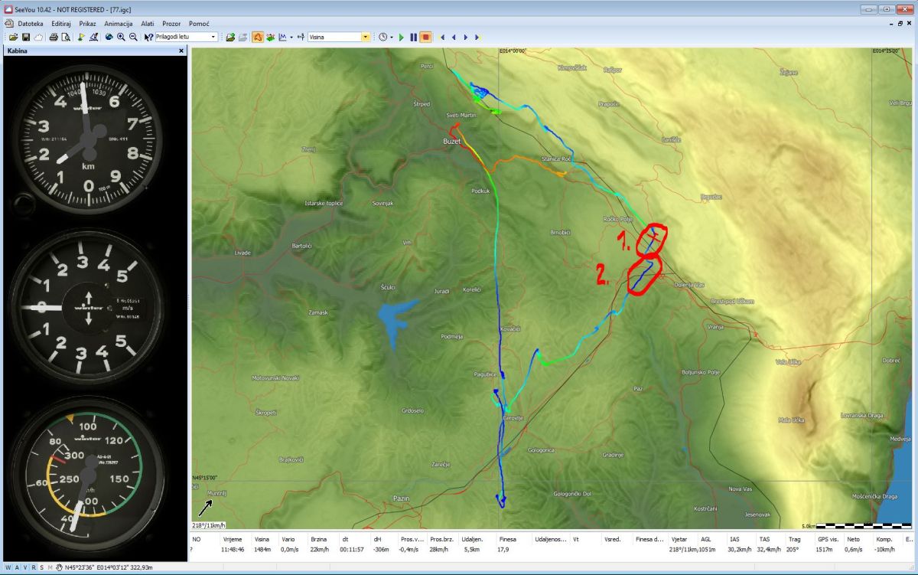Expand the clock icon dropdown arrow

click(392, 37)
